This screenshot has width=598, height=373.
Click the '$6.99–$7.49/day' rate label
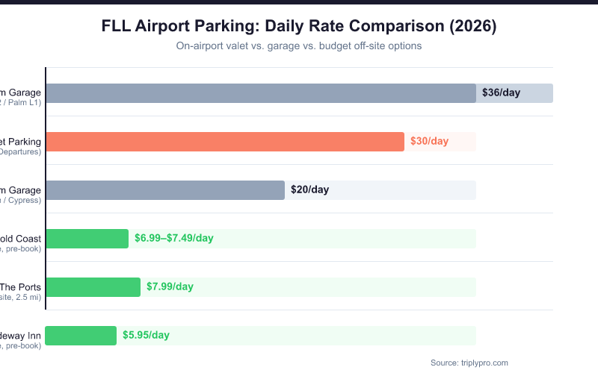pyautogui.click(x=174, y=239)
